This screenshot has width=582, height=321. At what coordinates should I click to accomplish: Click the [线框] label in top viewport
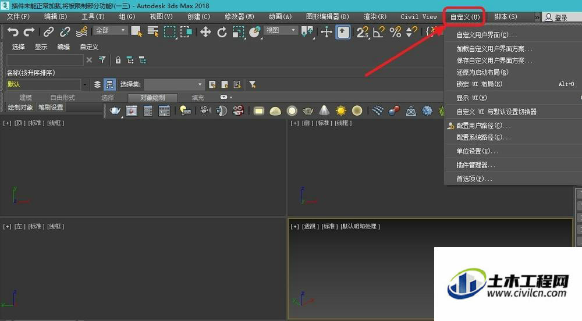(56, 123)
